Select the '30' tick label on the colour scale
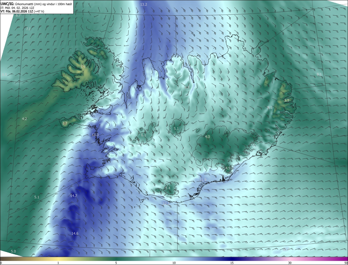 click(x=290, y=263)
